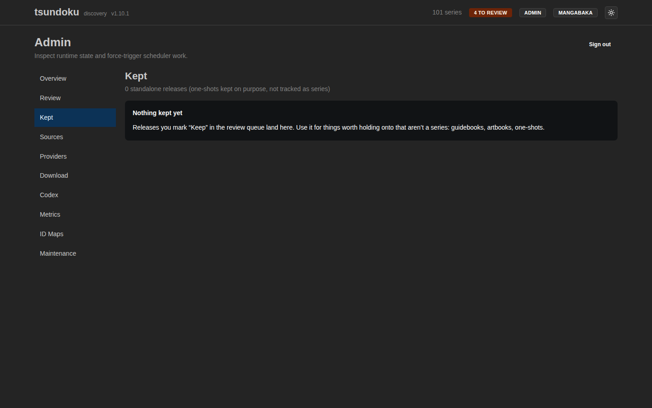Screen dimensions: 652x408
Task: Click the v1.10.1 version label
Action: coord(120,14)
